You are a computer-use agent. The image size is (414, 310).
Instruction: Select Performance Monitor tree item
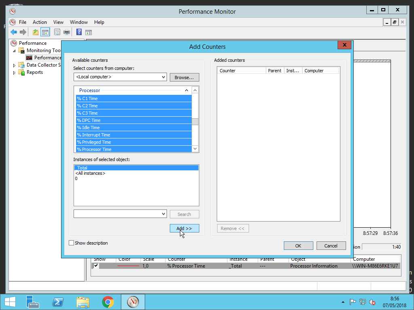point(48,58)
